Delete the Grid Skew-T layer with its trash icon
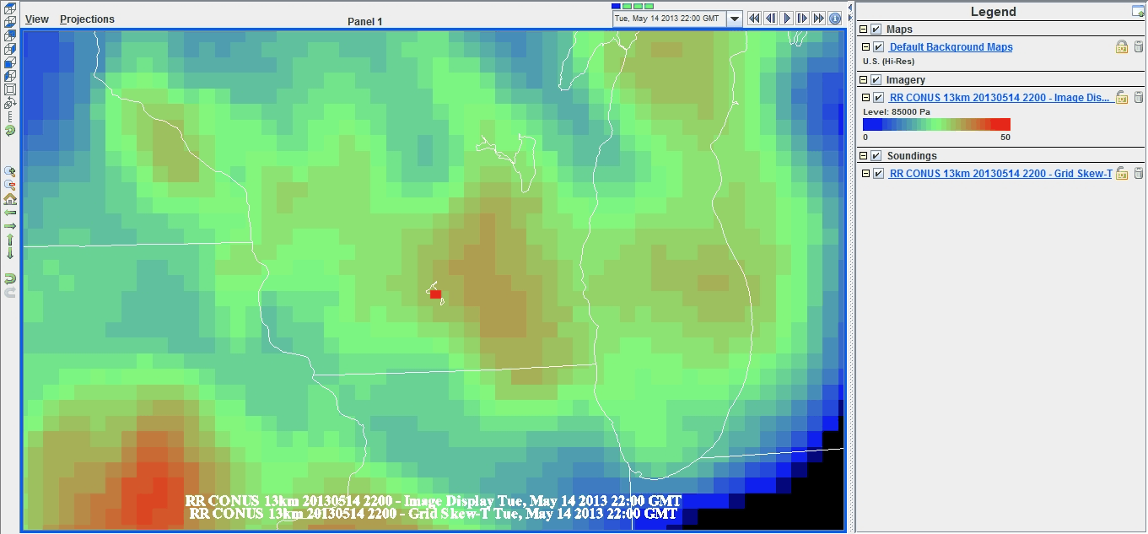This screenshot has height=534, width=1148. pos(1138,174)
